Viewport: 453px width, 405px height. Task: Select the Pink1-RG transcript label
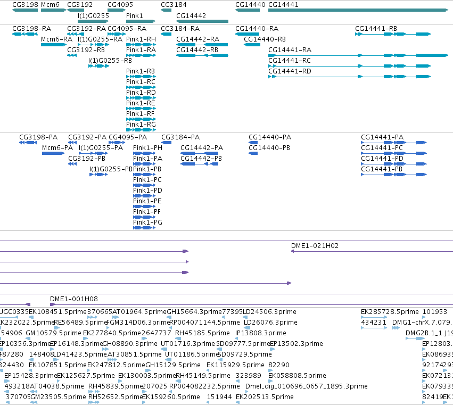point(141,124)
